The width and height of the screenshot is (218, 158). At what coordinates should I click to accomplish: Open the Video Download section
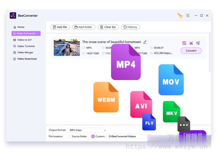click(x=27, y=59)
